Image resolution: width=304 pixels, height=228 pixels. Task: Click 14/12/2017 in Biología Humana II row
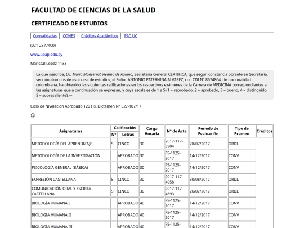click(200, 215)
